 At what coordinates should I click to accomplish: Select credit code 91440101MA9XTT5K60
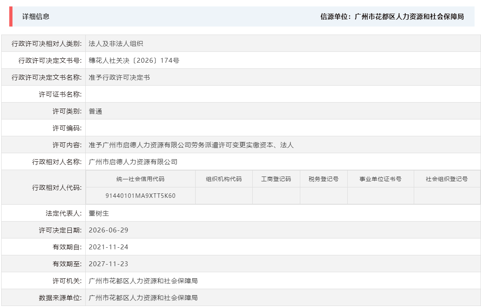[x=140, y=196]
